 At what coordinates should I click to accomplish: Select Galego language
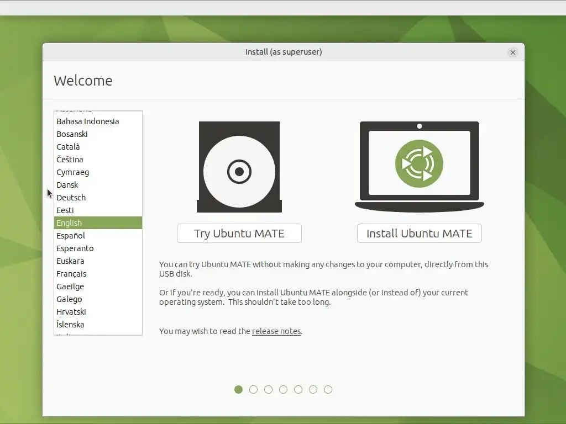point(98,299)
